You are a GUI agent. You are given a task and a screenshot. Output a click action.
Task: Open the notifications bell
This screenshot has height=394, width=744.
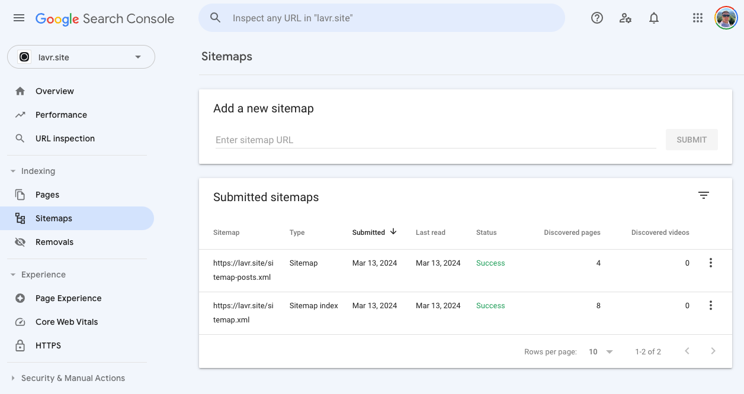point(654,18)
